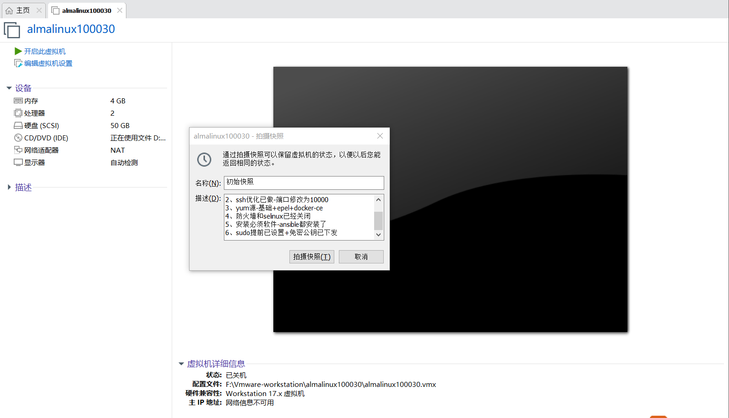Click the almalinux100030 tab VM icon

[55, 11]
